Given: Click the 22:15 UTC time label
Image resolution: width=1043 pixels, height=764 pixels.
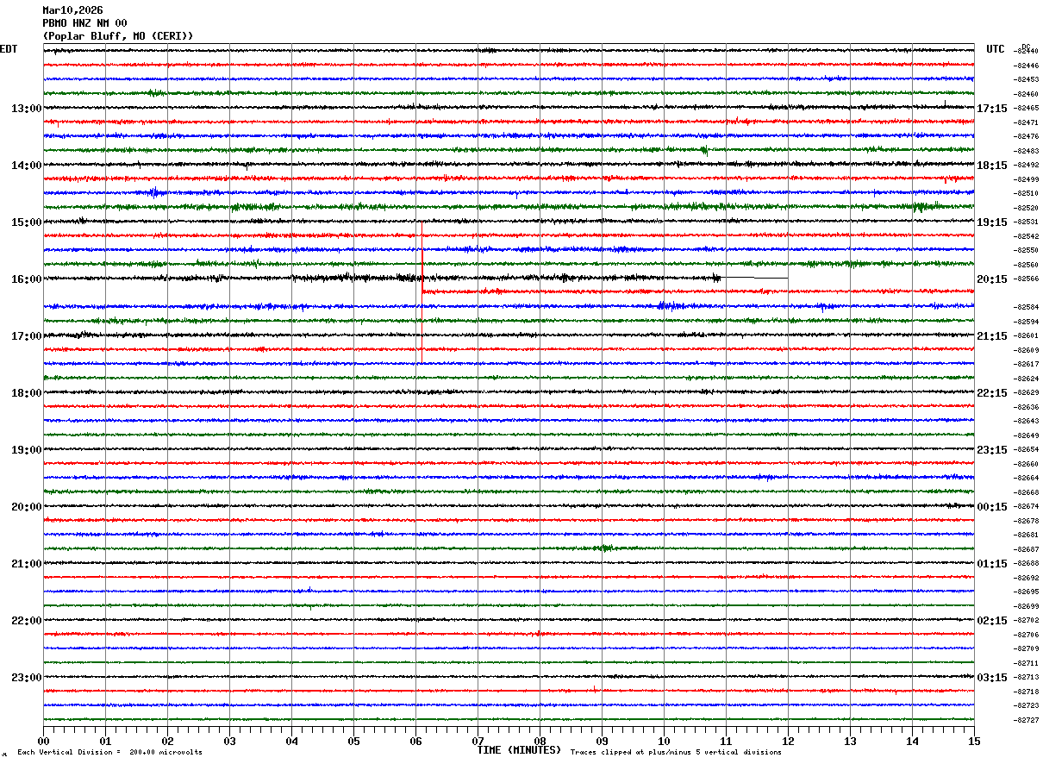Looking at the screenshot, I should click(x=992, y=393).
